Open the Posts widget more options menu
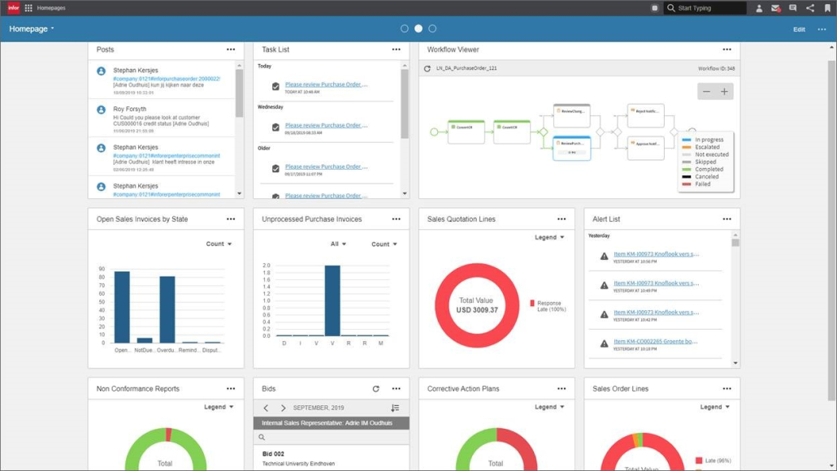Viewport: 837px width, 471px height. [x=231, y=50]
